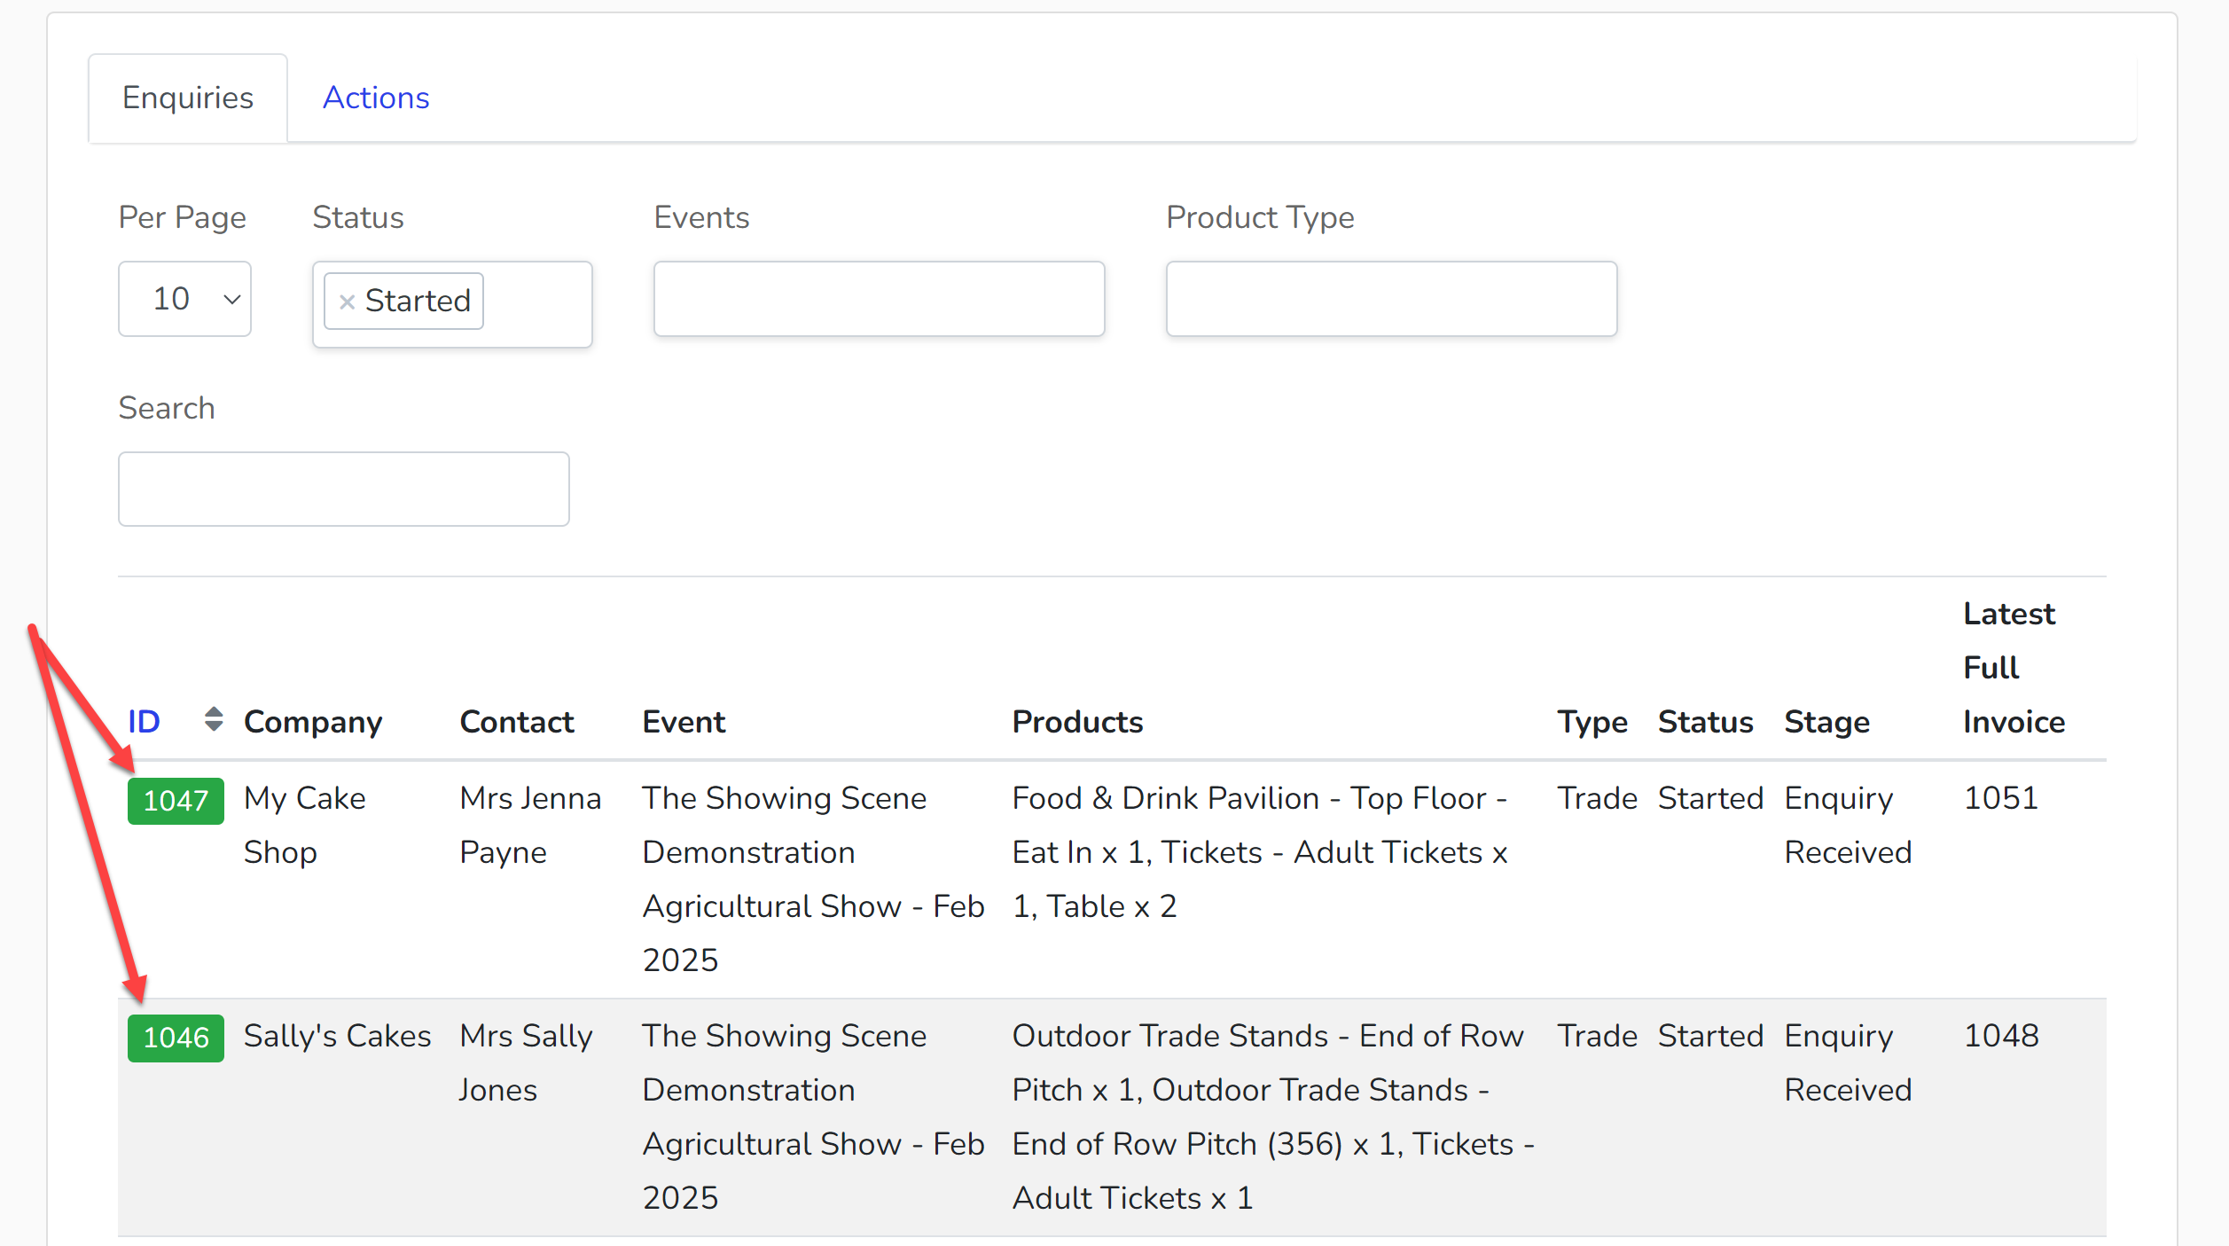Click Outdoor Trade Stands products cell

point(1273,1117)
